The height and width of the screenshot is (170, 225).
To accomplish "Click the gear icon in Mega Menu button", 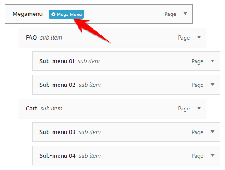I will click(53, 14).
